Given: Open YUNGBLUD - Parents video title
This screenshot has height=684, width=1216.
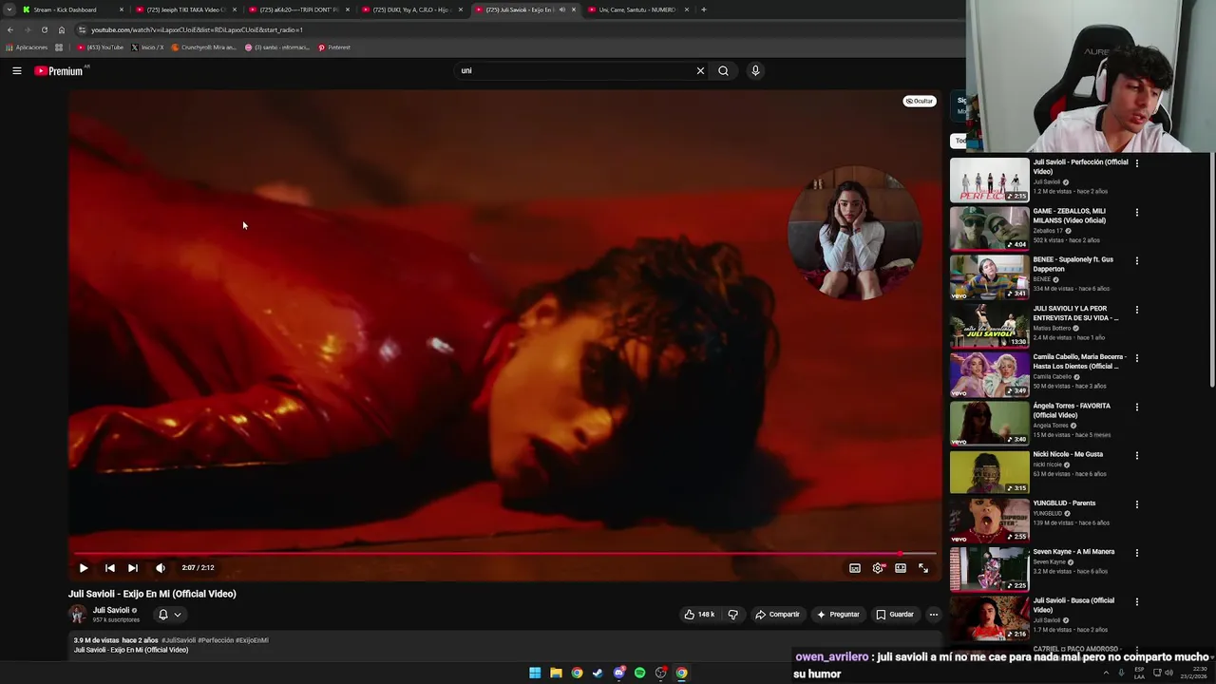Looking at the screenshot, I should [x=1064, y=503].
